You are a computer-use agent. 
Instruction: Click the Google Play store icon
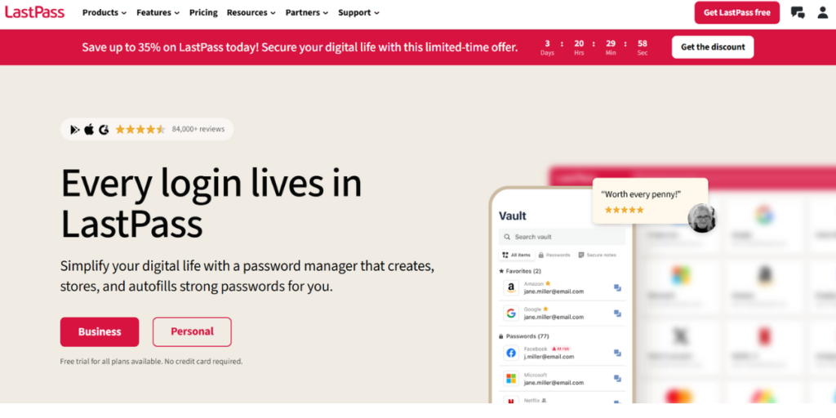(75, 129)
